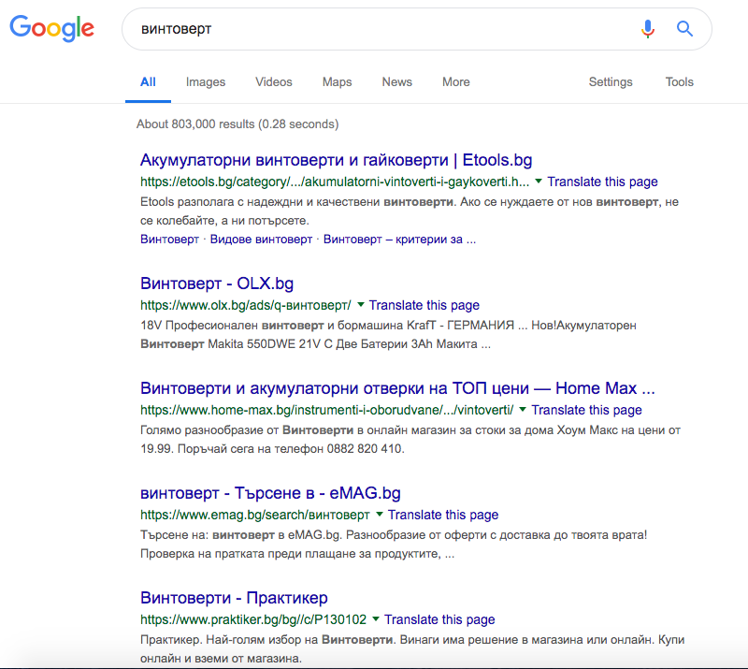Image resolution: width=748 pixels, height=669 pixels.
Task: Expand dropdown arrow next to olx.bg URL
Action: [361, 305]
